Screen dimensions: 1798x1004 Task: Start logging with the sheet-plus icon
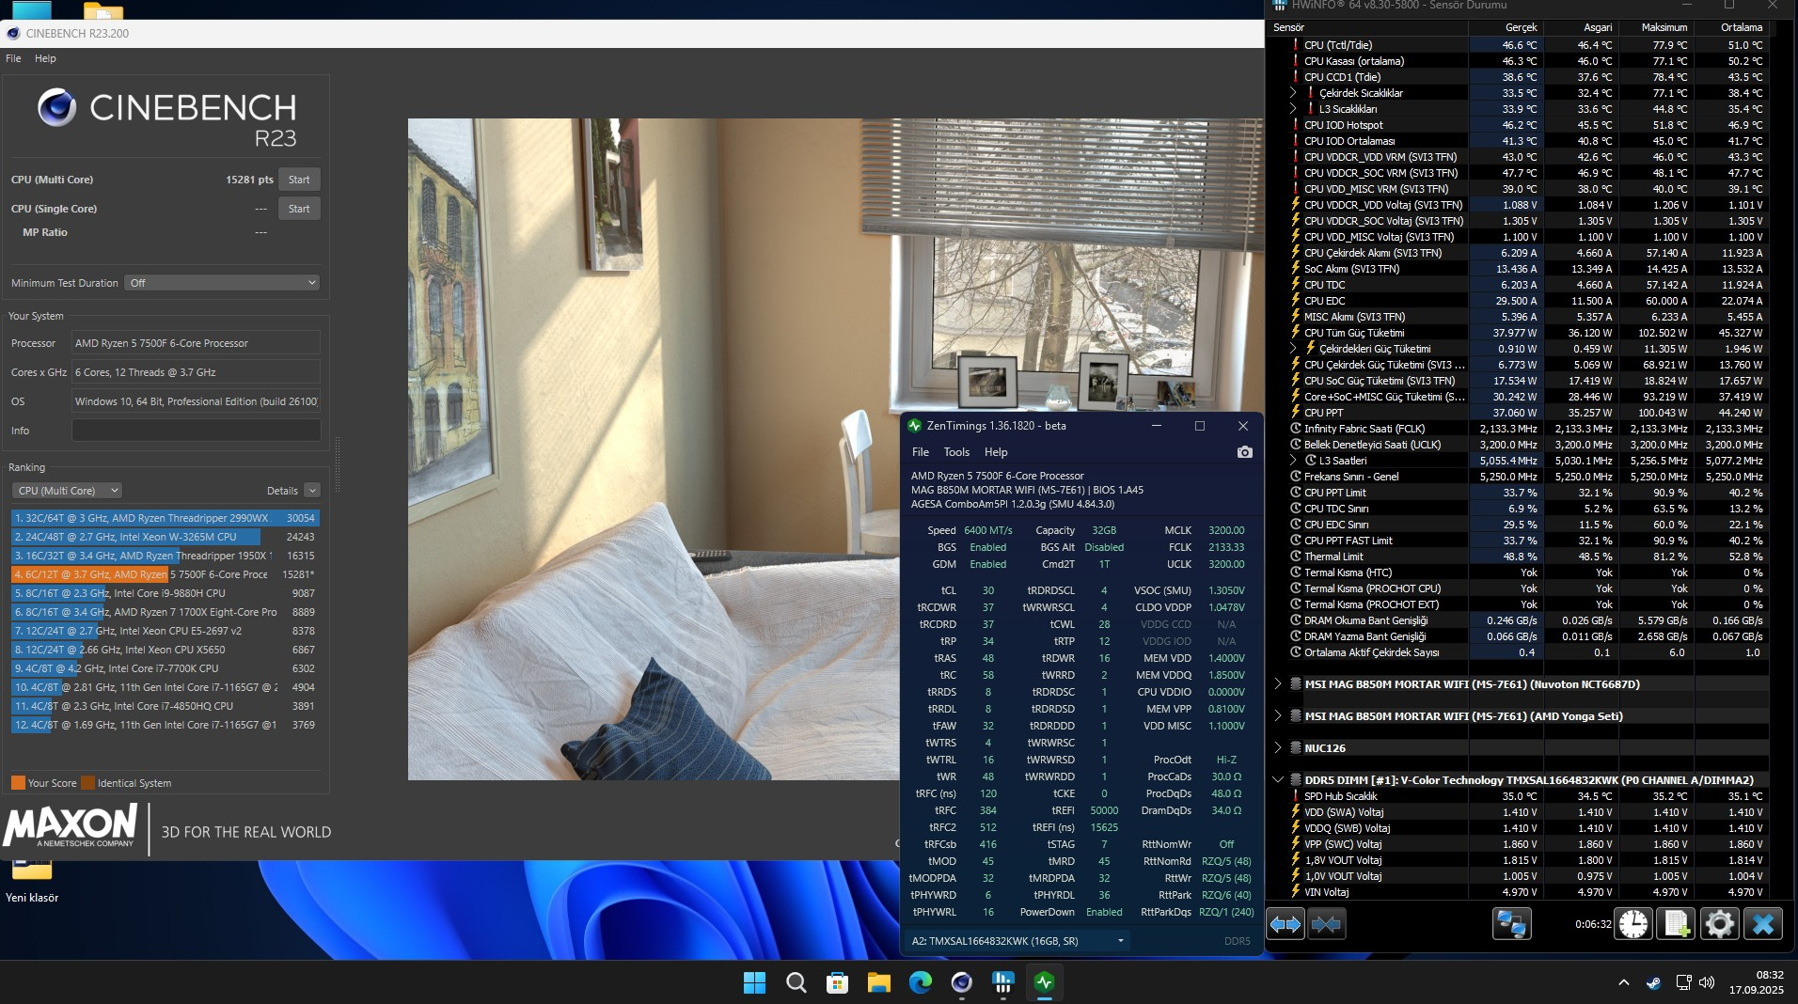(1676, 924)
